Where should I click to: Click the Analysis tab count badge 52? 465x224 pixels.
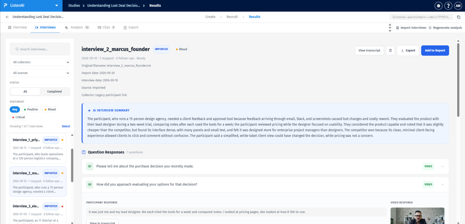click(87, 27)
